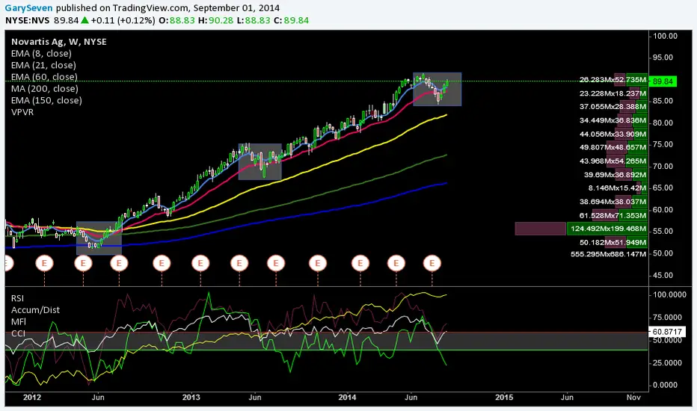
Task: Click the 2013 label on time axis
Action: tap(191, 397)
